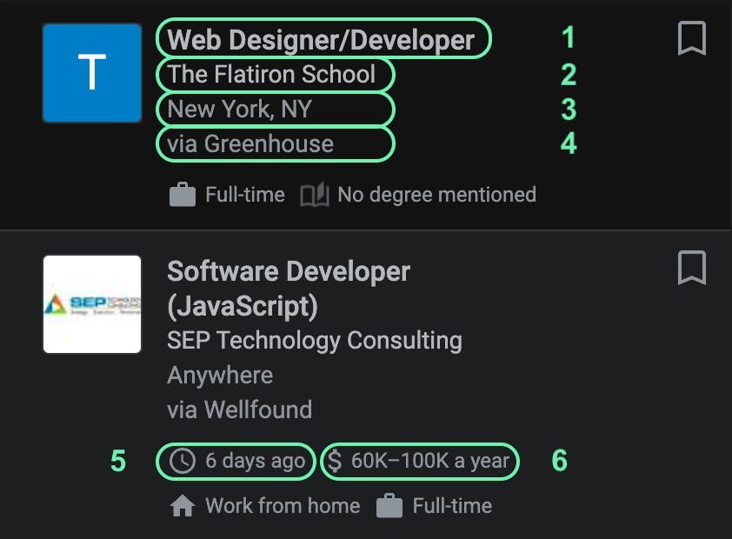Image resolution: width=732 pixels, height=539 pixels.
Task: Click the open book degree icon
Action: coord(315,195)
